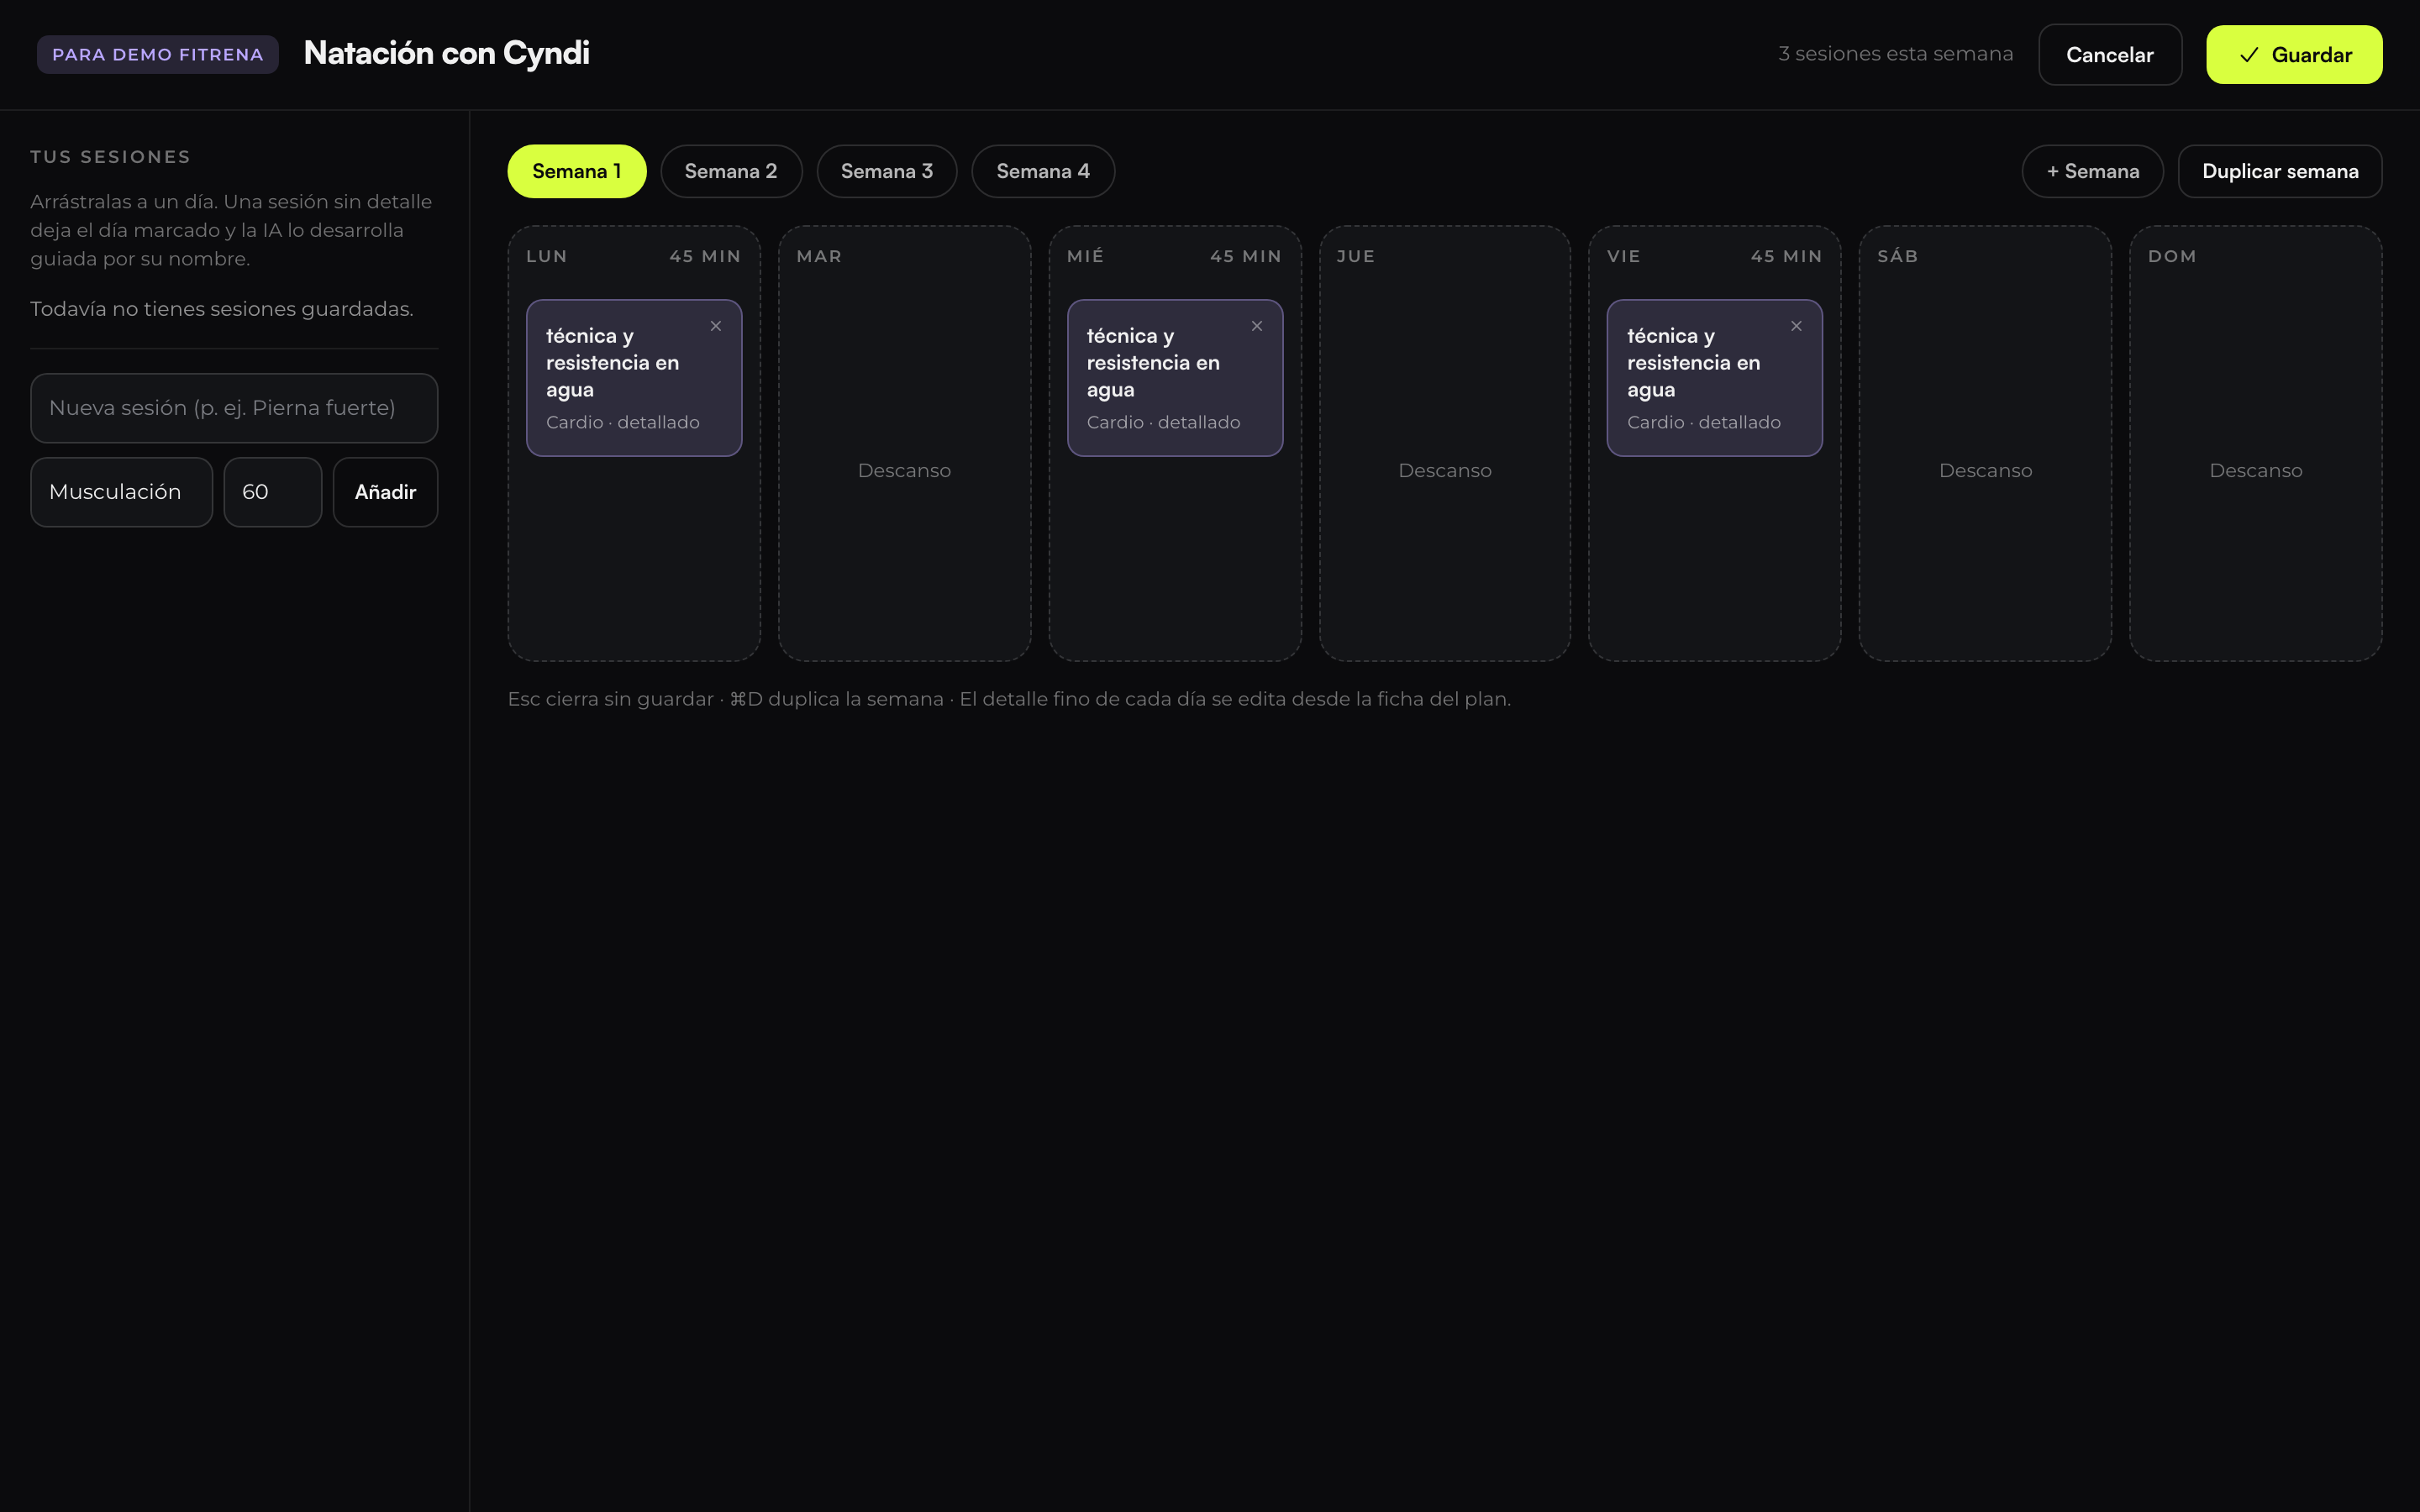Click the Añadir button
The image size is (2420, 1512).
(x=385, y=492)
